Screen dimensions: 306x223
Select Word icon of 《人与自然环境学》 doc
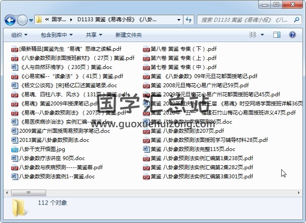[x=15, y=67]
